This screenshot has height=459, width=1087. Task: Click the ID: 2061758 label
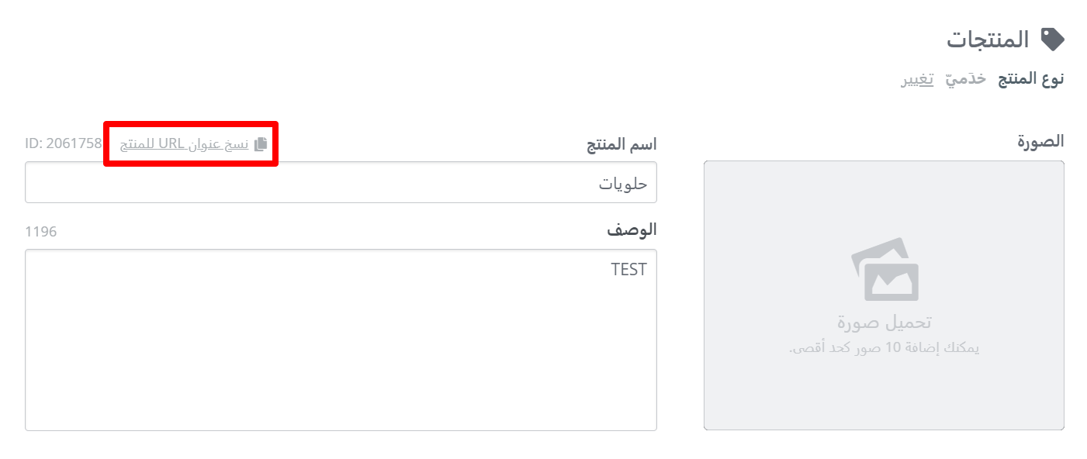[x=64, y=143]
